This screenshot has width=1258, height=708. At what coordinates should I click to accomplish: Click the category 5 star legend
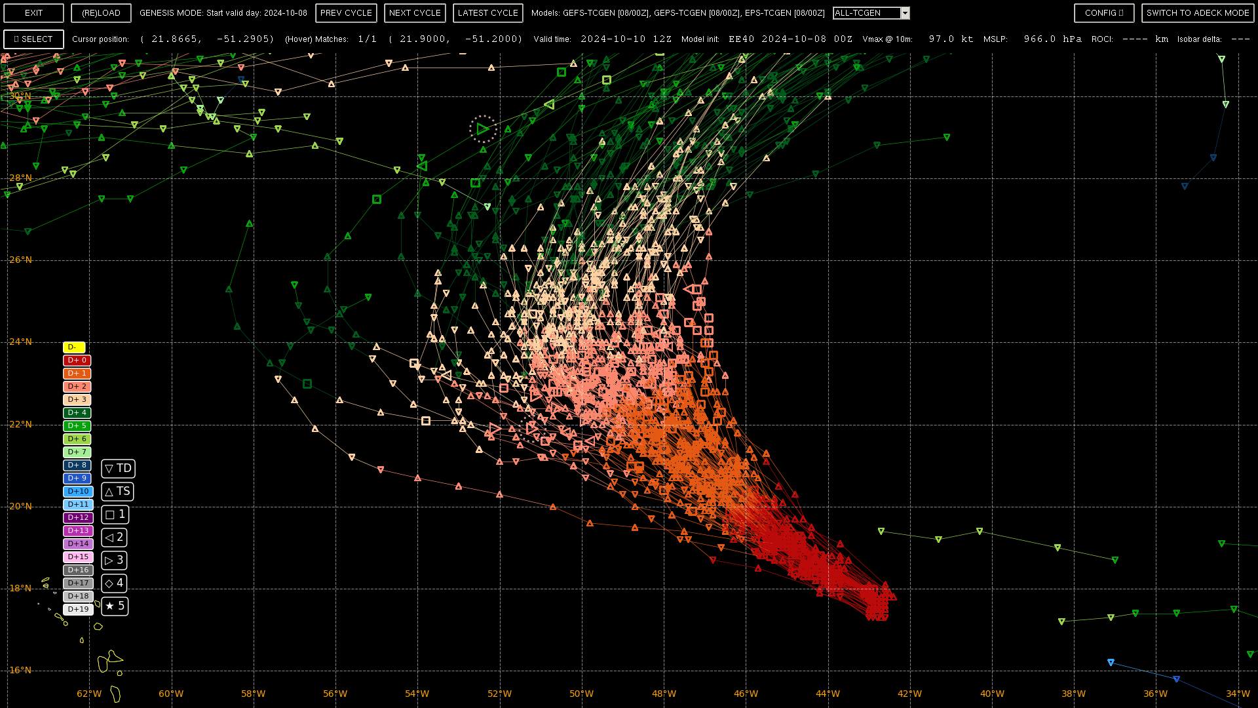(115, 606)
